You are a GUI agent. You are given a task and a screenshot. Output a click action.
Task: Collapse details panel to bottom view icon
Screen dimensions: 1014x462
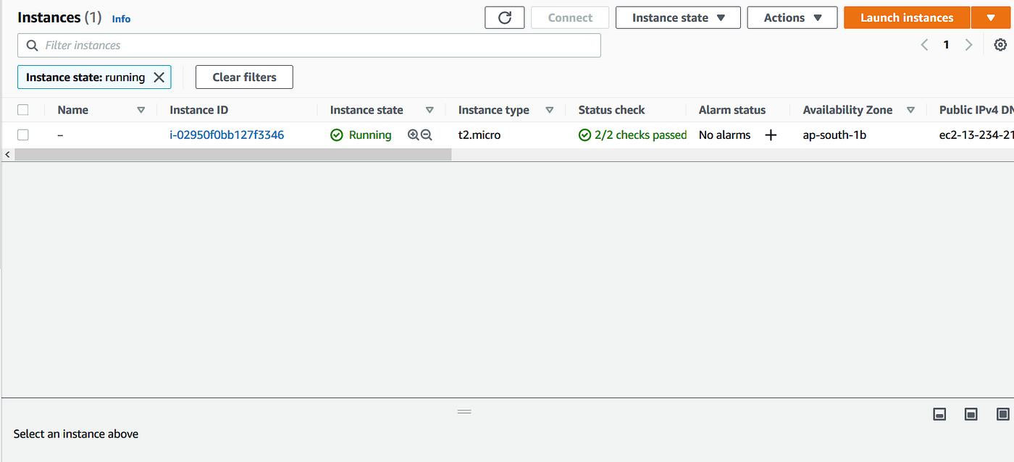tap(939, 414)
